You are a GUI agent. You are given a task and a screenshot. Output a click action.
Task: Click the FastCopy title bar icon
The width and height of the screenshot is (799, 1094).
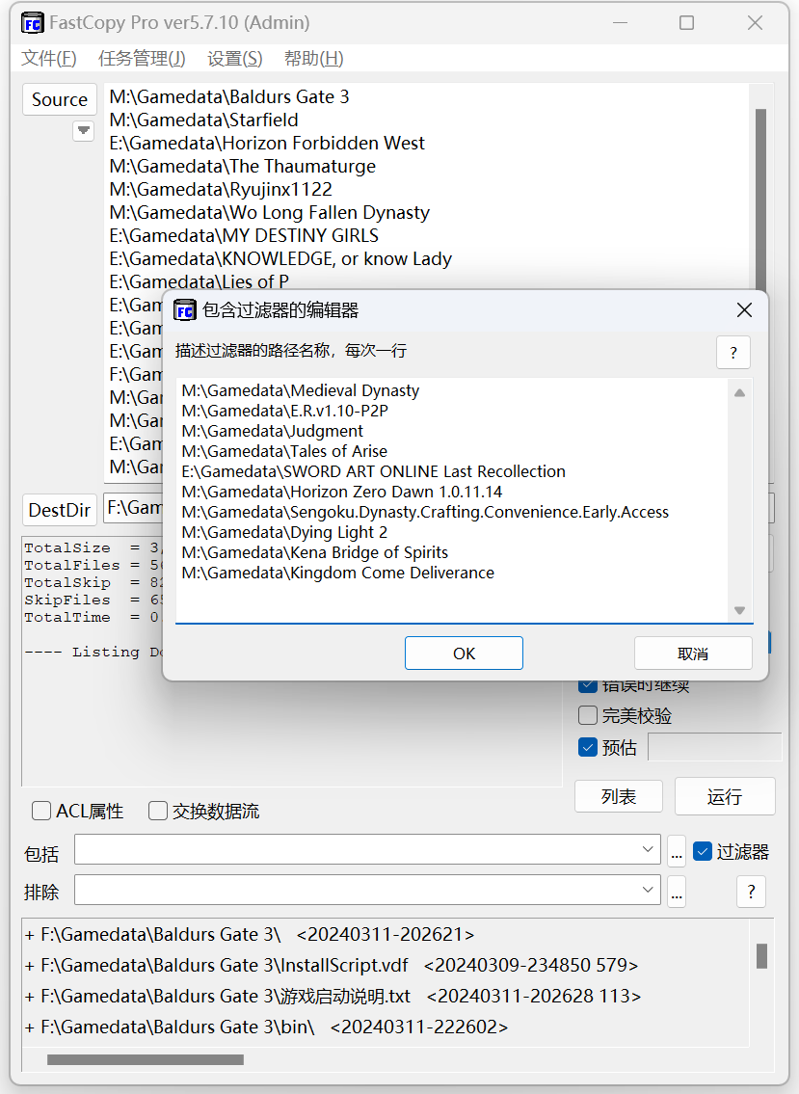tap(32, 23)
